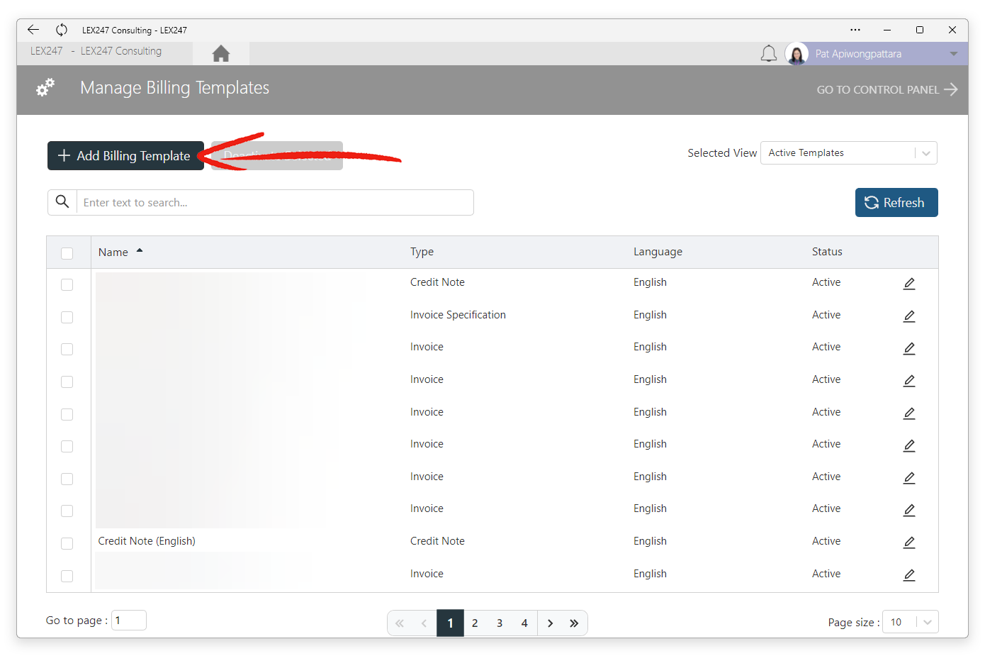This screenshot has width=985, height=656.
Task: Go to page 3 in the pager
Action: 500,623
